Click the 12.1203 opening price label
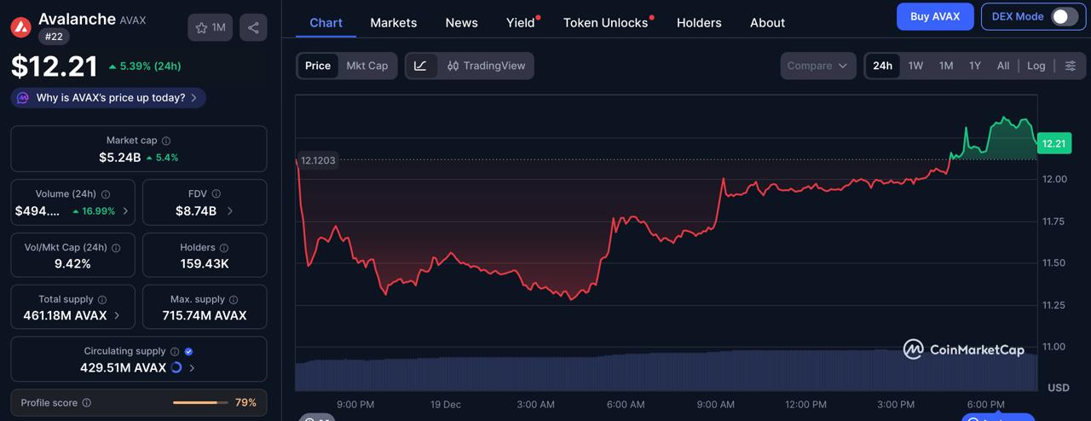The height and width of the screenshot is (421, 1091). coord(318,160)
